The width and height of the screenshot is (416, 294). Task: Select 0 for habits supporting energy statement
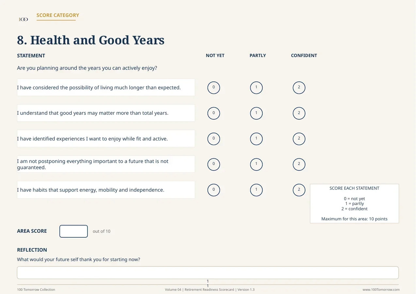pyautogui.click(x=214, y=190)
